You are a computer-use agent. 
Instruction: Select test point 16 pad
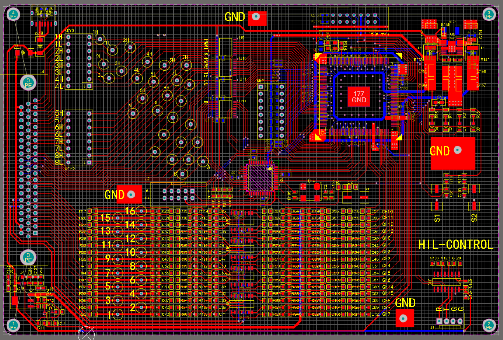click(x=141, y=211)
